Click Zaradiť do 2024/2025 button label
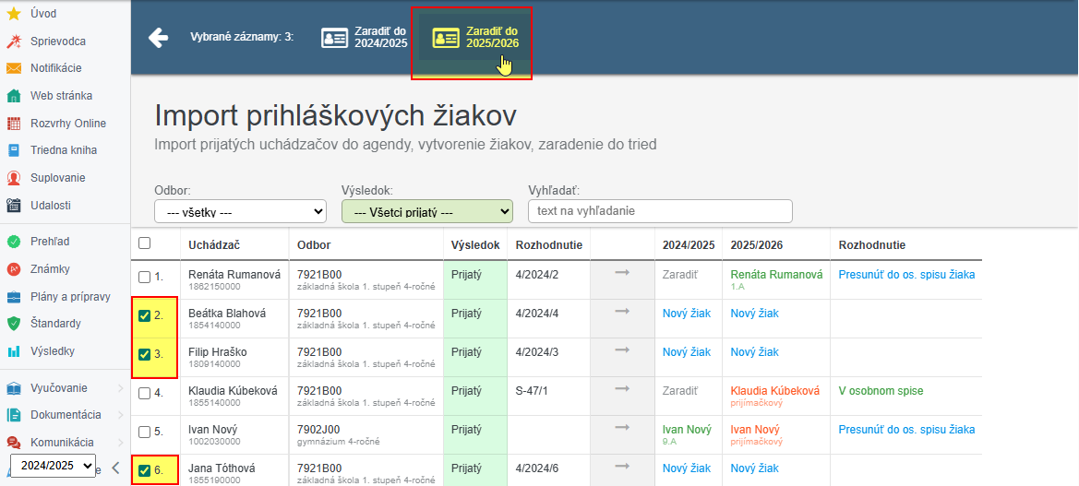The width and height of the screenshot is (1079, 486). 380,37
